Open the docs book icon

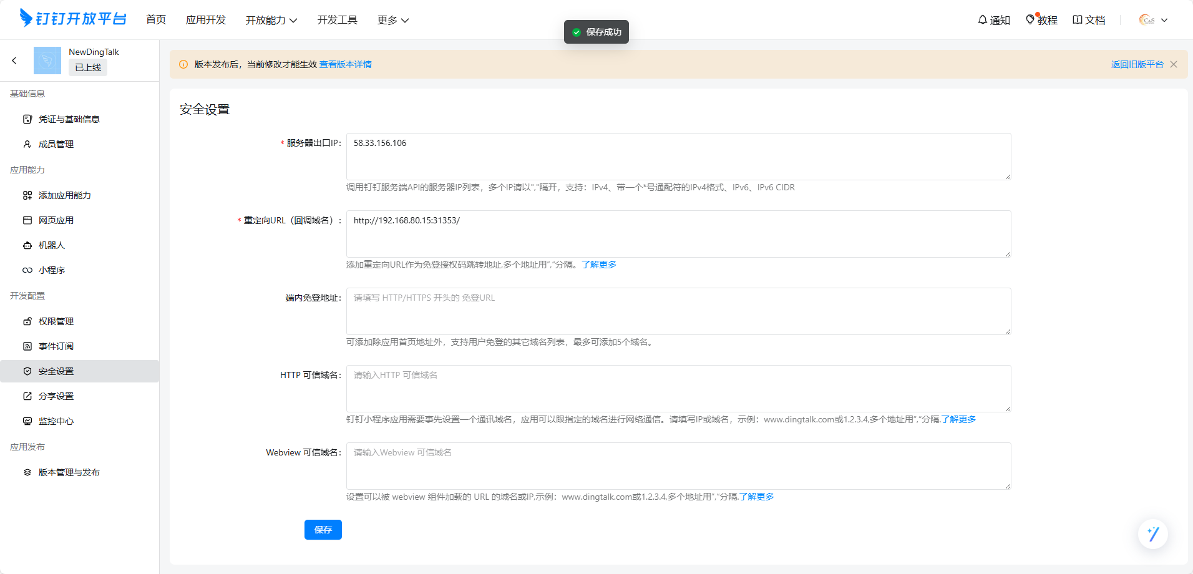tap(1078, 20)
